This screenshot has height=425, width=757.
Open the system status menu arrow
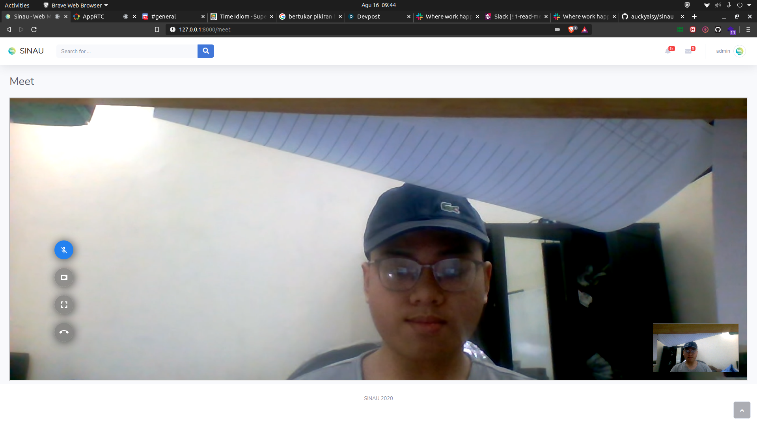click(749, 5)
